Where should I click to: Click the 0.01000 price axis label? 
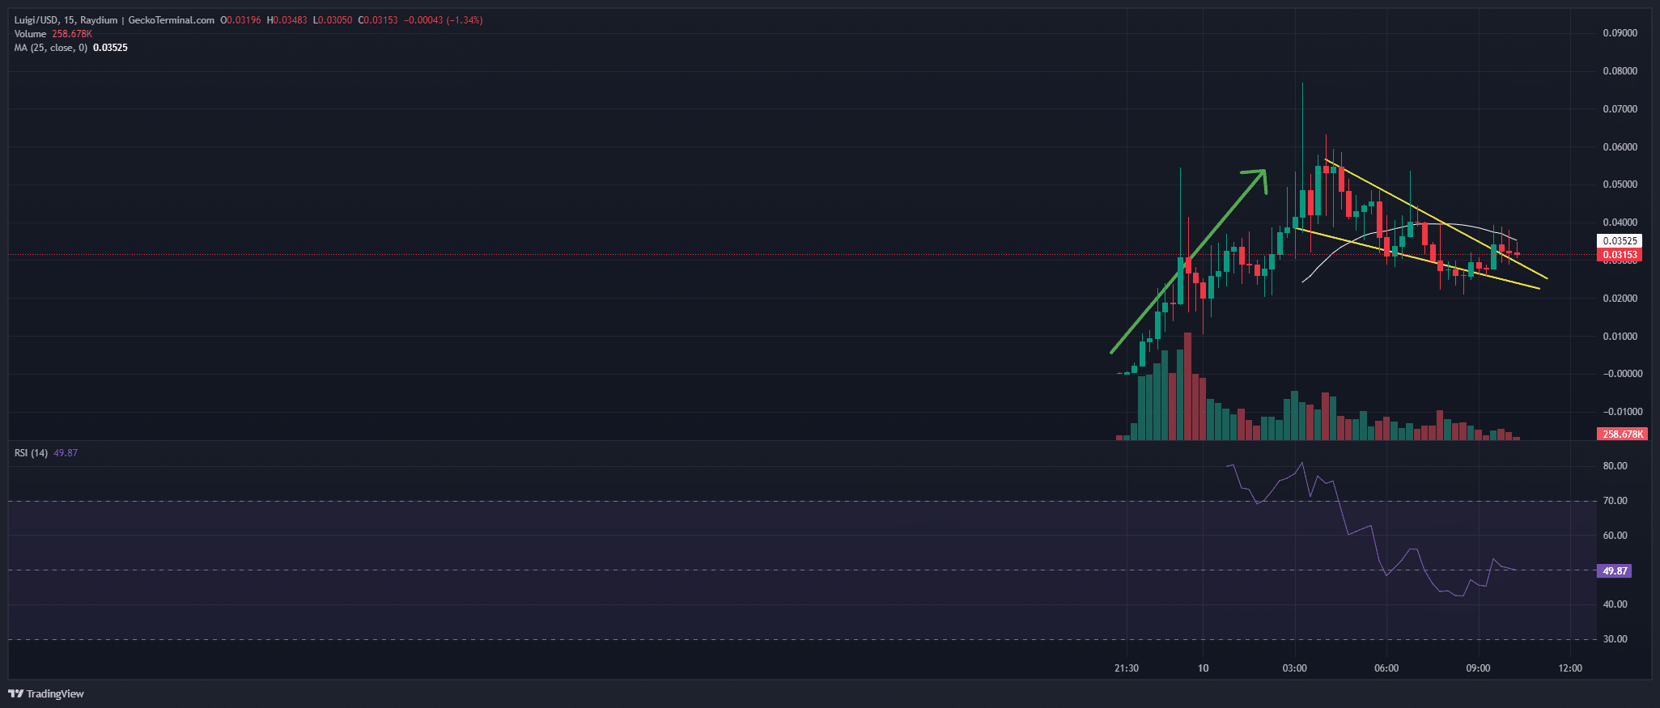point(1620,337)
